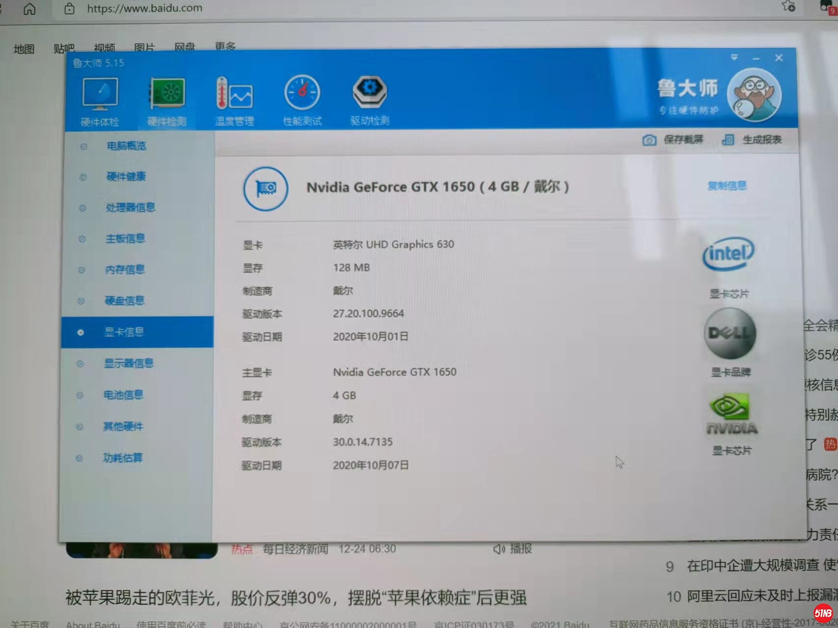Click the site lock icon in the address bar
The height and width of the screenshot is (628, 838).
pos(69,8)
